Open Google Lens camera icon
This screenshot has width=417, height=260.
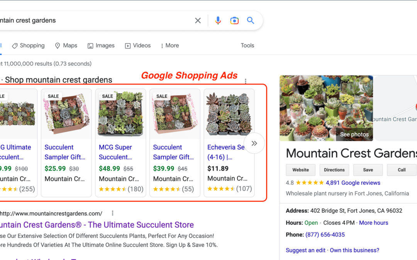pyautogui.click(x=234, y=20)
